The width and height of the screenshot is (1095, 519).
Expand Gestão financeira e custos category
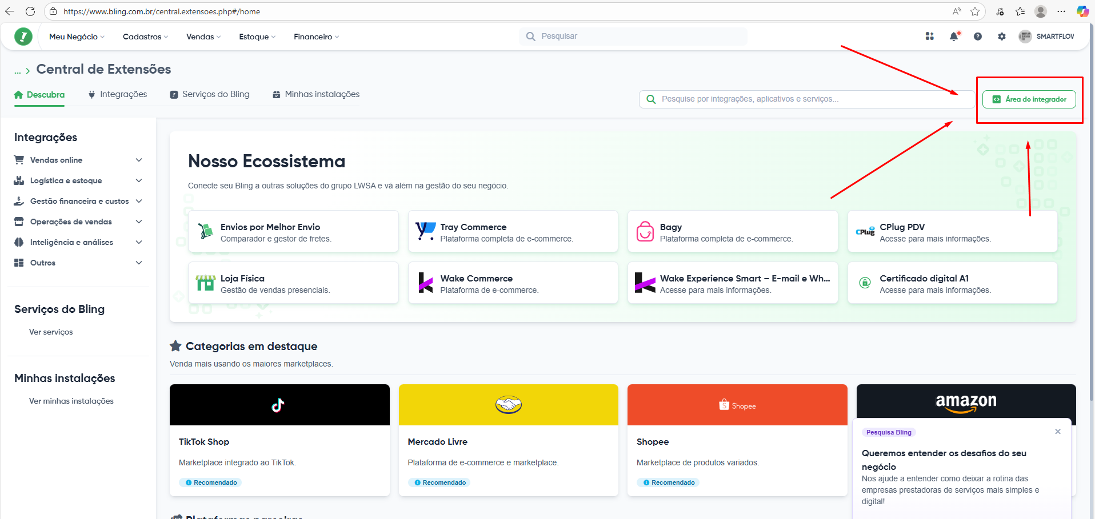coord(78,201)
